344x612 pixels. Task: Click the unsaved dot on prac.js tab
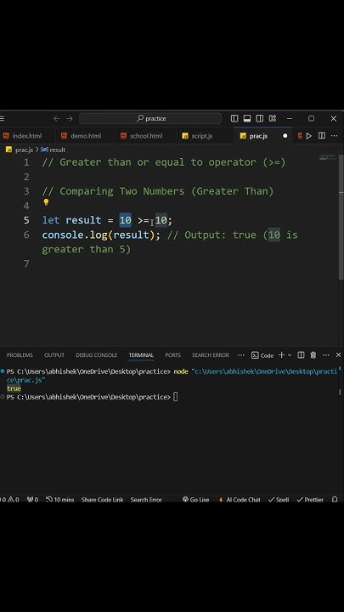tap(285, 136)
